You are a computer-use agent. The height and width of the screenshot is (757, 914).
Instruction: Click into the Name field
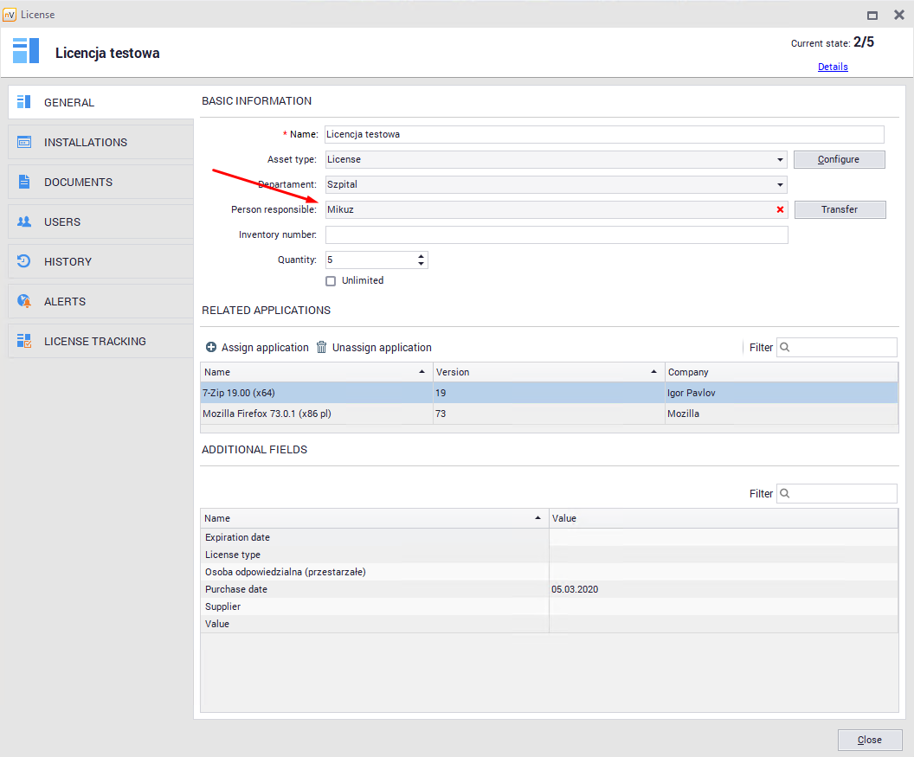[604, 135]
